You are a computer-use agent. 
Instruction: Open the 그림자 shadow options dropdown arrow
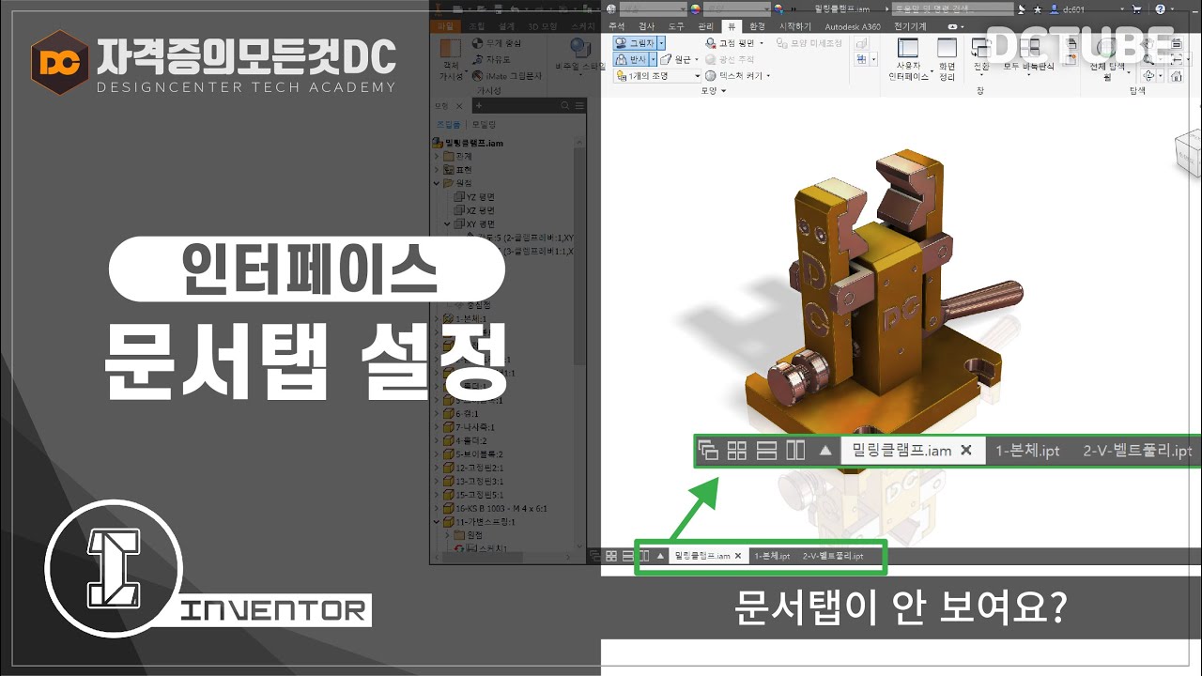click(x=661, y=43)
